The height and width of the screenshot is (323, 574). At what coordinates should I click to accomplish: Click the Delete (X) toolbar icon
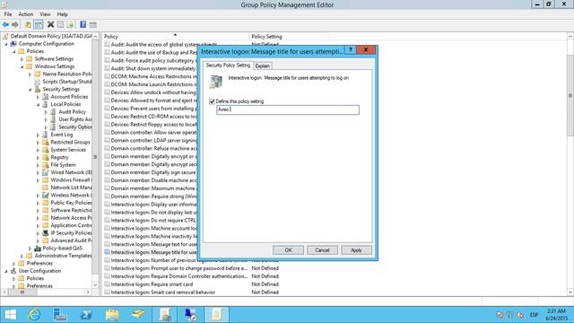50,24
